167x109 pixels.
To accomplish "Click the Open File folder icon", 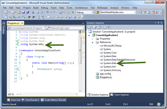I will (19, 12).
